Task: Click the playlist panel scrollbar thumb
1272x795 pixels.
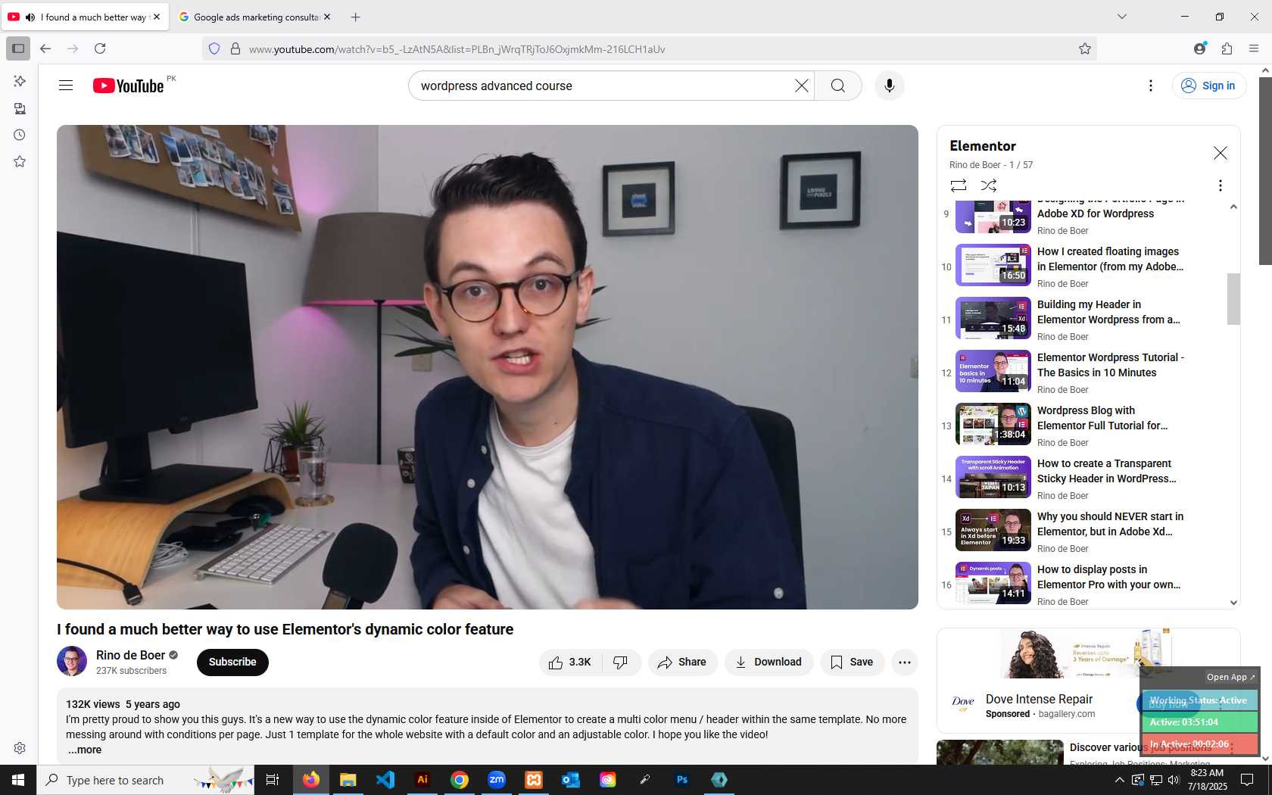Action: [x=1233, y=298]
